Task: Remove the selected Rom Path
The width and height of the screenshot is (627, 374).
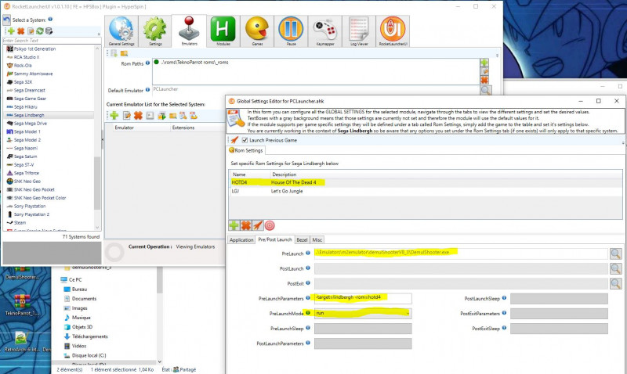Action: click(484, 80)
